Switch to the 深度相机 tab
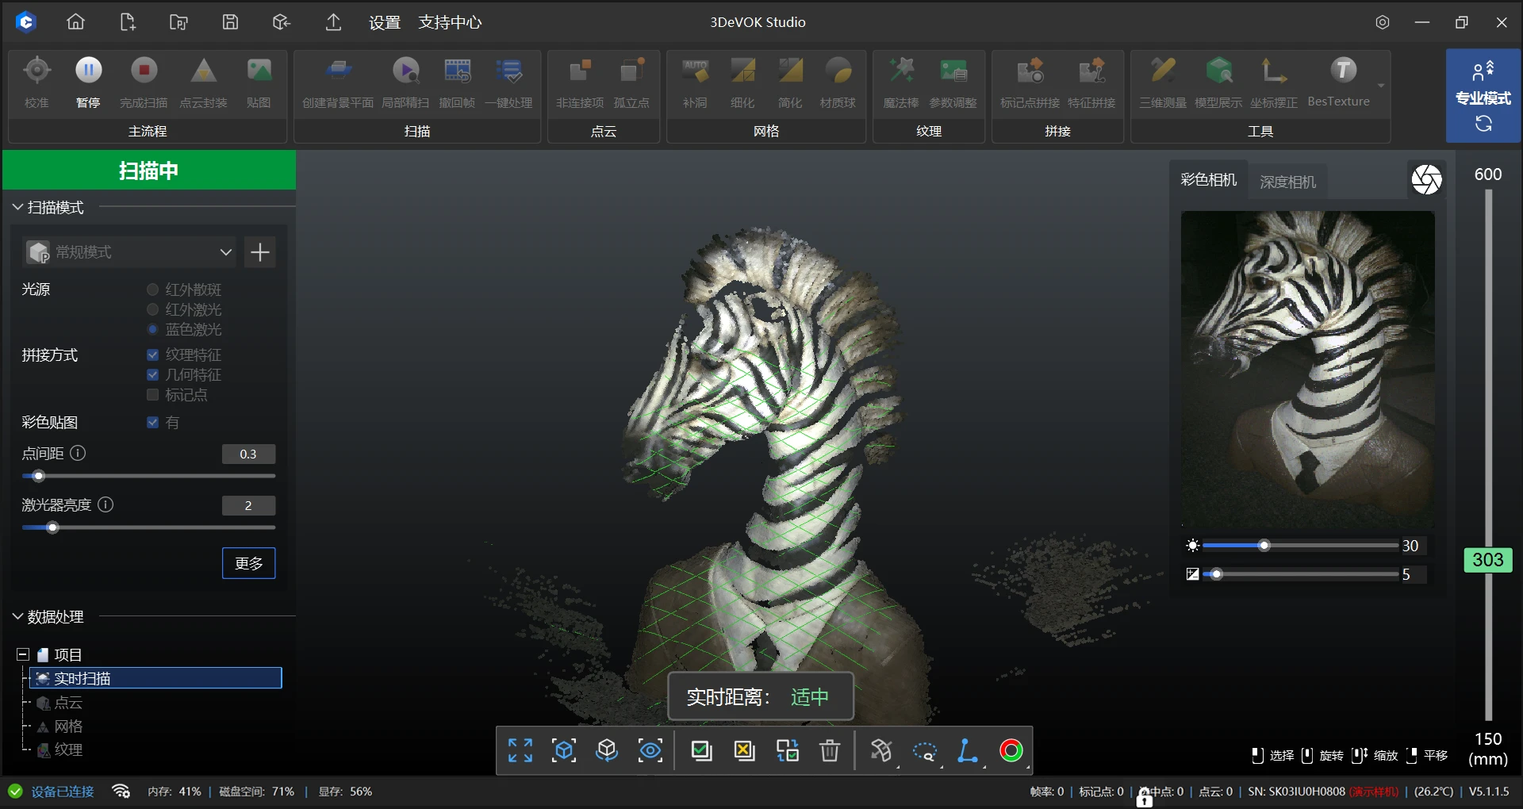 coord(1287,182)
